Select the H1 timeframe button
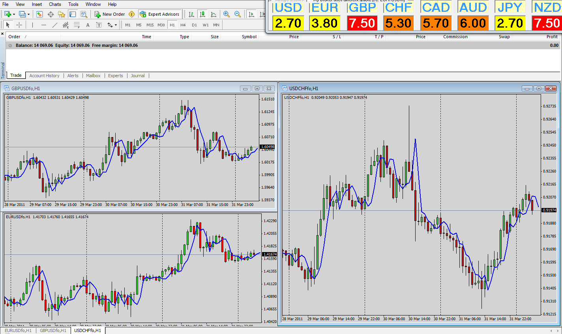Image resolution: width=562 pixels, height=334 pixels. (172, 25)
